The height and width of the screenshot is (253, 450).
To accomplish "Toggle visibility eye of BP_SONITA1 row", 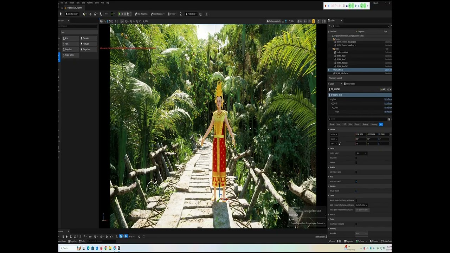I will (329, 70).
